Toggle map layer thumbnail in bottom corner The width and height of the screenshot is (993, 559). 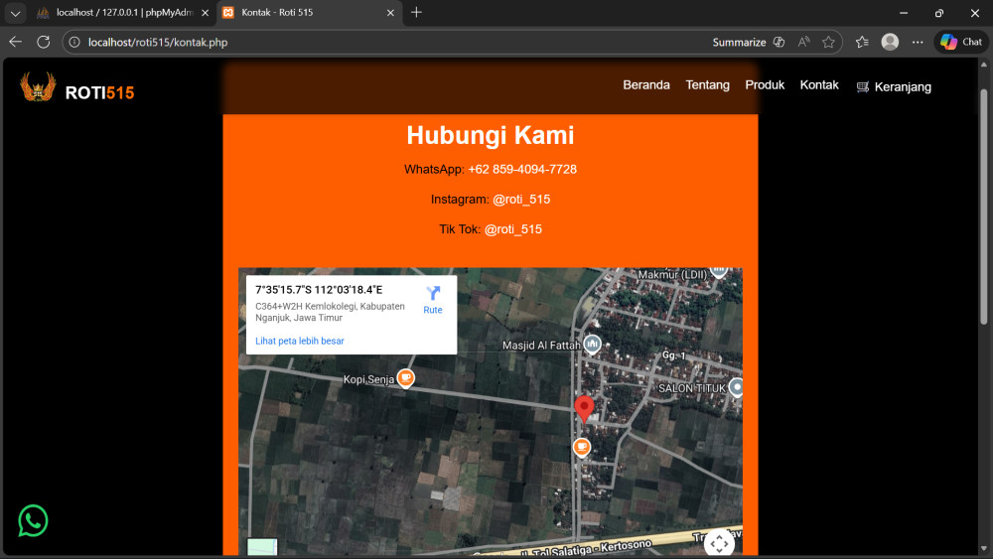(x=262, y=548)
